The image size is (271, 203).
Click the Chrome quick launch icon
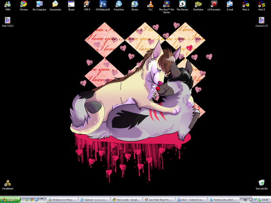(x=32, y=200)
